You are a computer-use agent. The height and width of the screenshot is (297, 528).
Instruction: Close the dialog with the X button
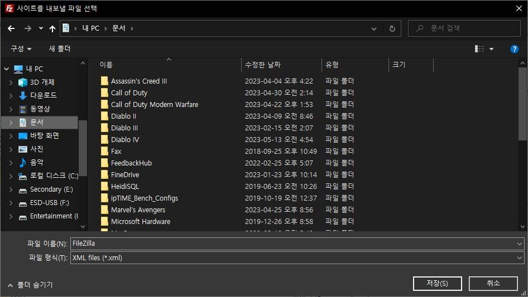point(519,8)
